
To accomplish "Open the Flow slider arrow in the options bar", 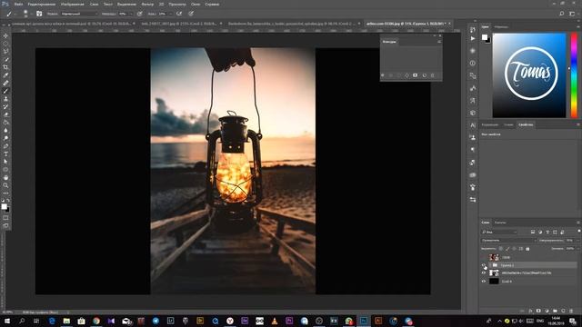I will point(170,14).
